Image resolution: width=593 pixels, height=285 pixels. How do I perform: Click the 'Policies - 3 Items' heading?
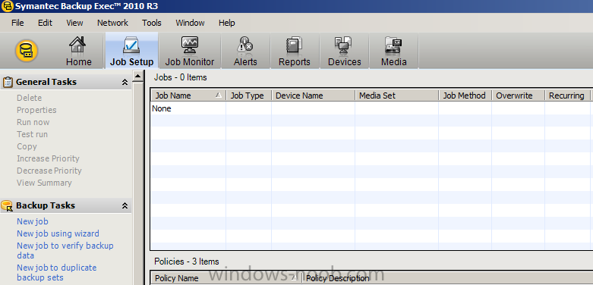click(187, 262)
